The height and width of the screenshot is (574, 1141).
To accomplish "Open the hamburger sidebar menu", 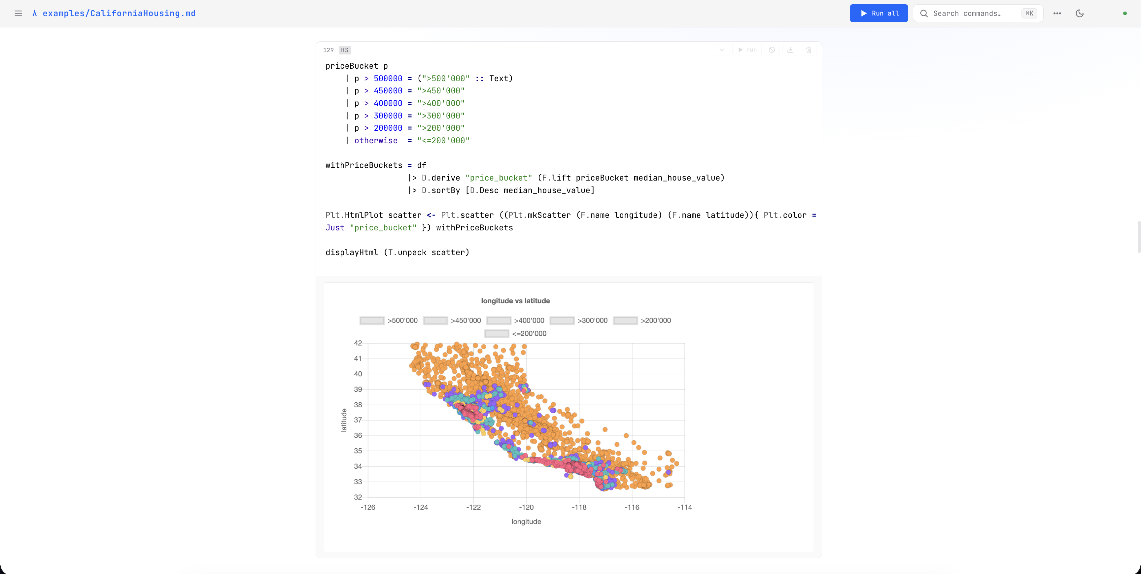I will (x=18, y=13).
